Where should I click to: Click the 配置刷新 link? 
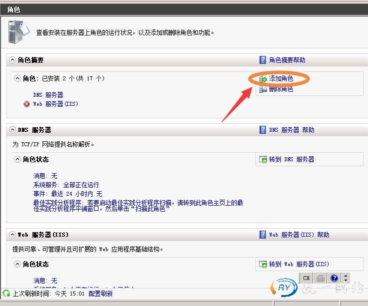(100, 294)
